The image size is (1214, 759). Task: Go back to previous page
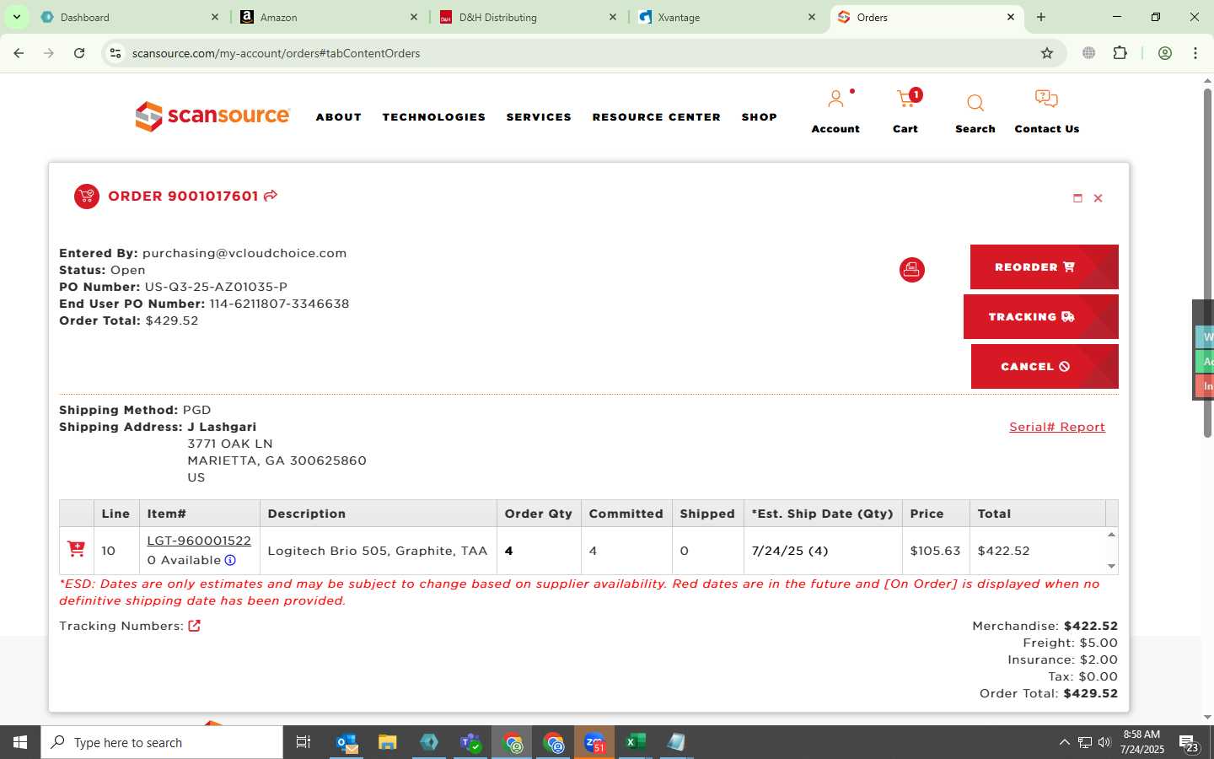click(x=19, y=53)
